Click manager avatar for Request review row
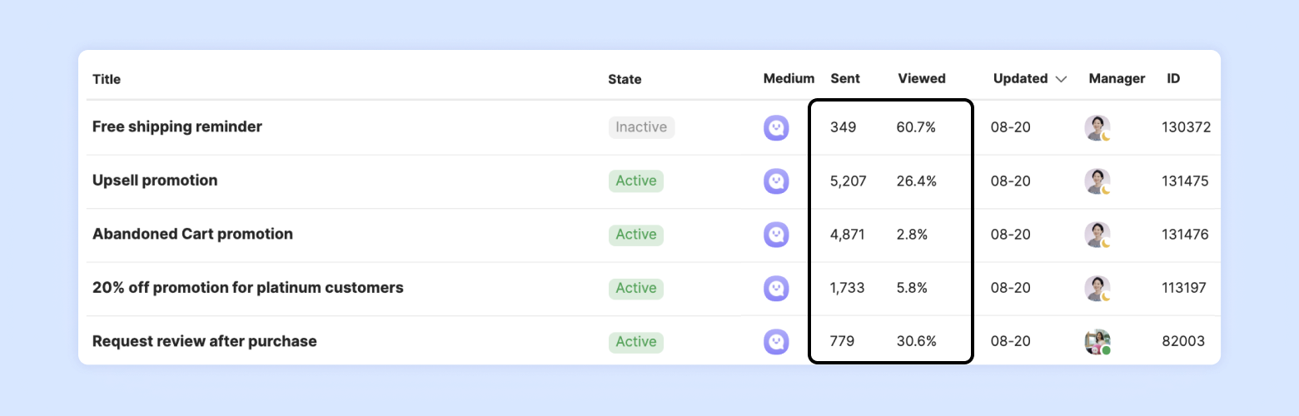 pos(1097,342)
